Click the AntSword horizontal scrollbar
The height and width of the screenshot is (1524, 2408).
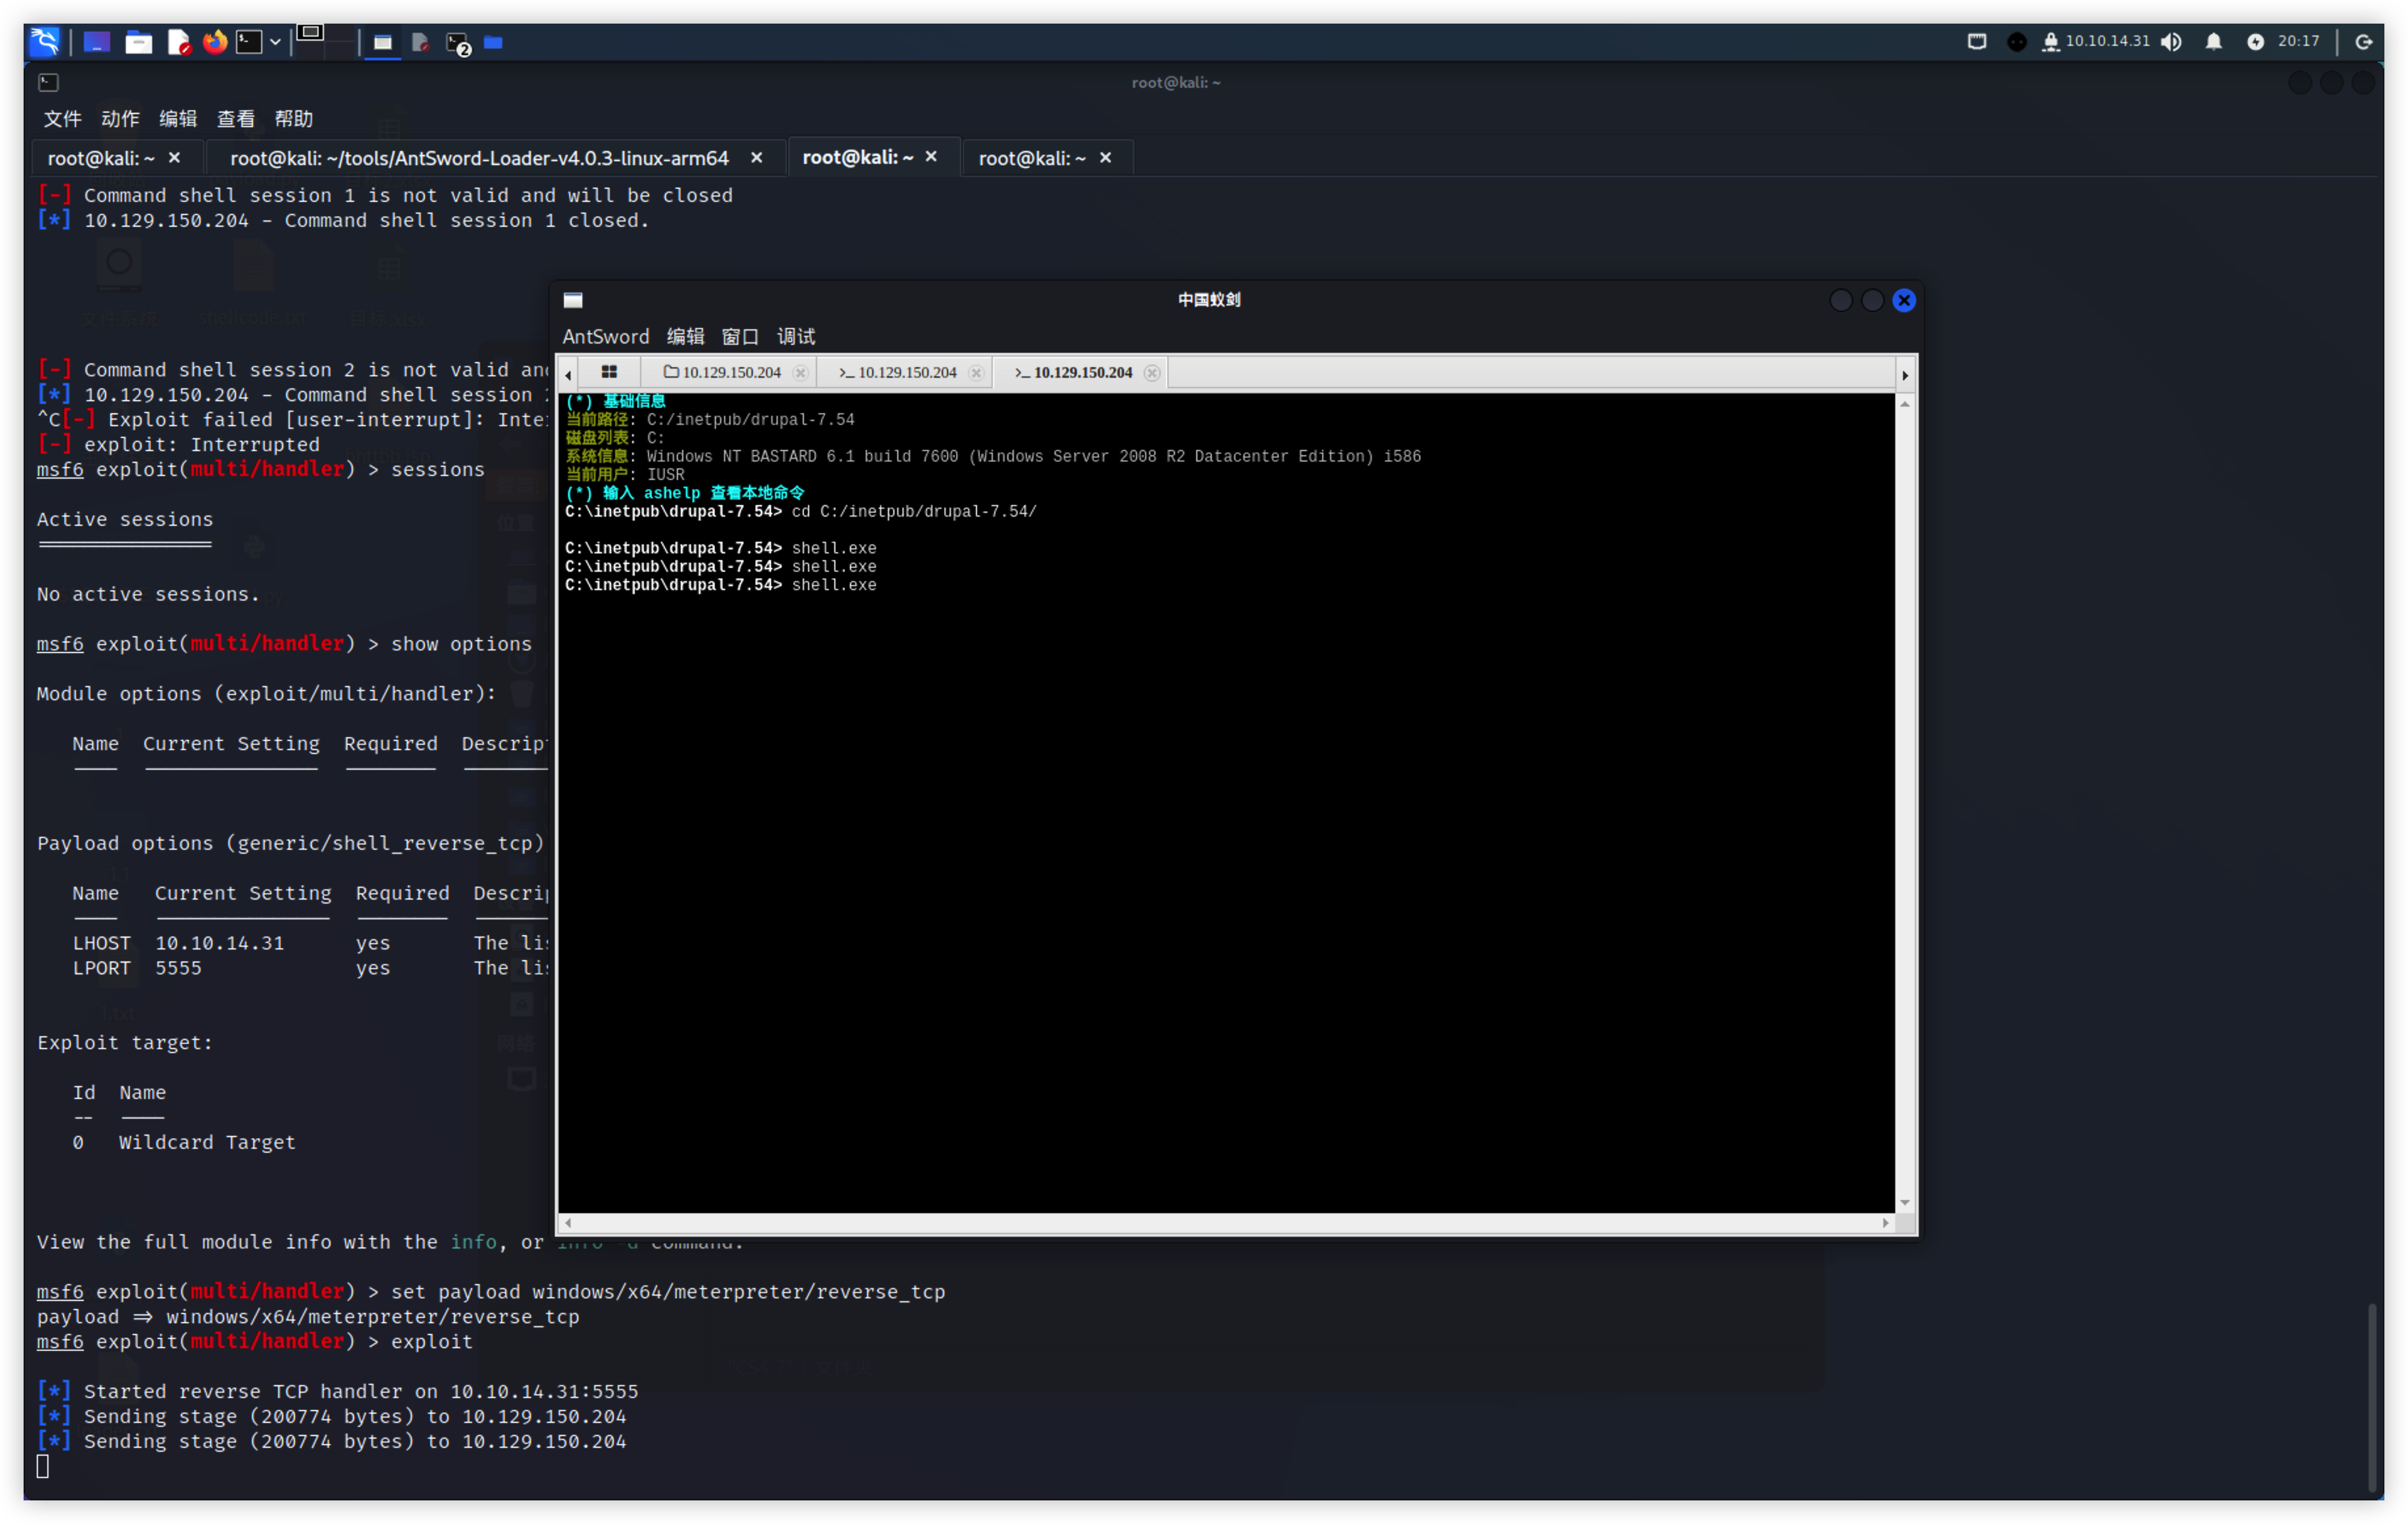tap(1225, 1222)
